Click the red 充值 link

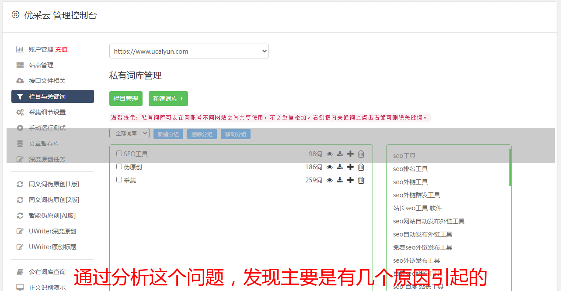click(x=61, y=49)
